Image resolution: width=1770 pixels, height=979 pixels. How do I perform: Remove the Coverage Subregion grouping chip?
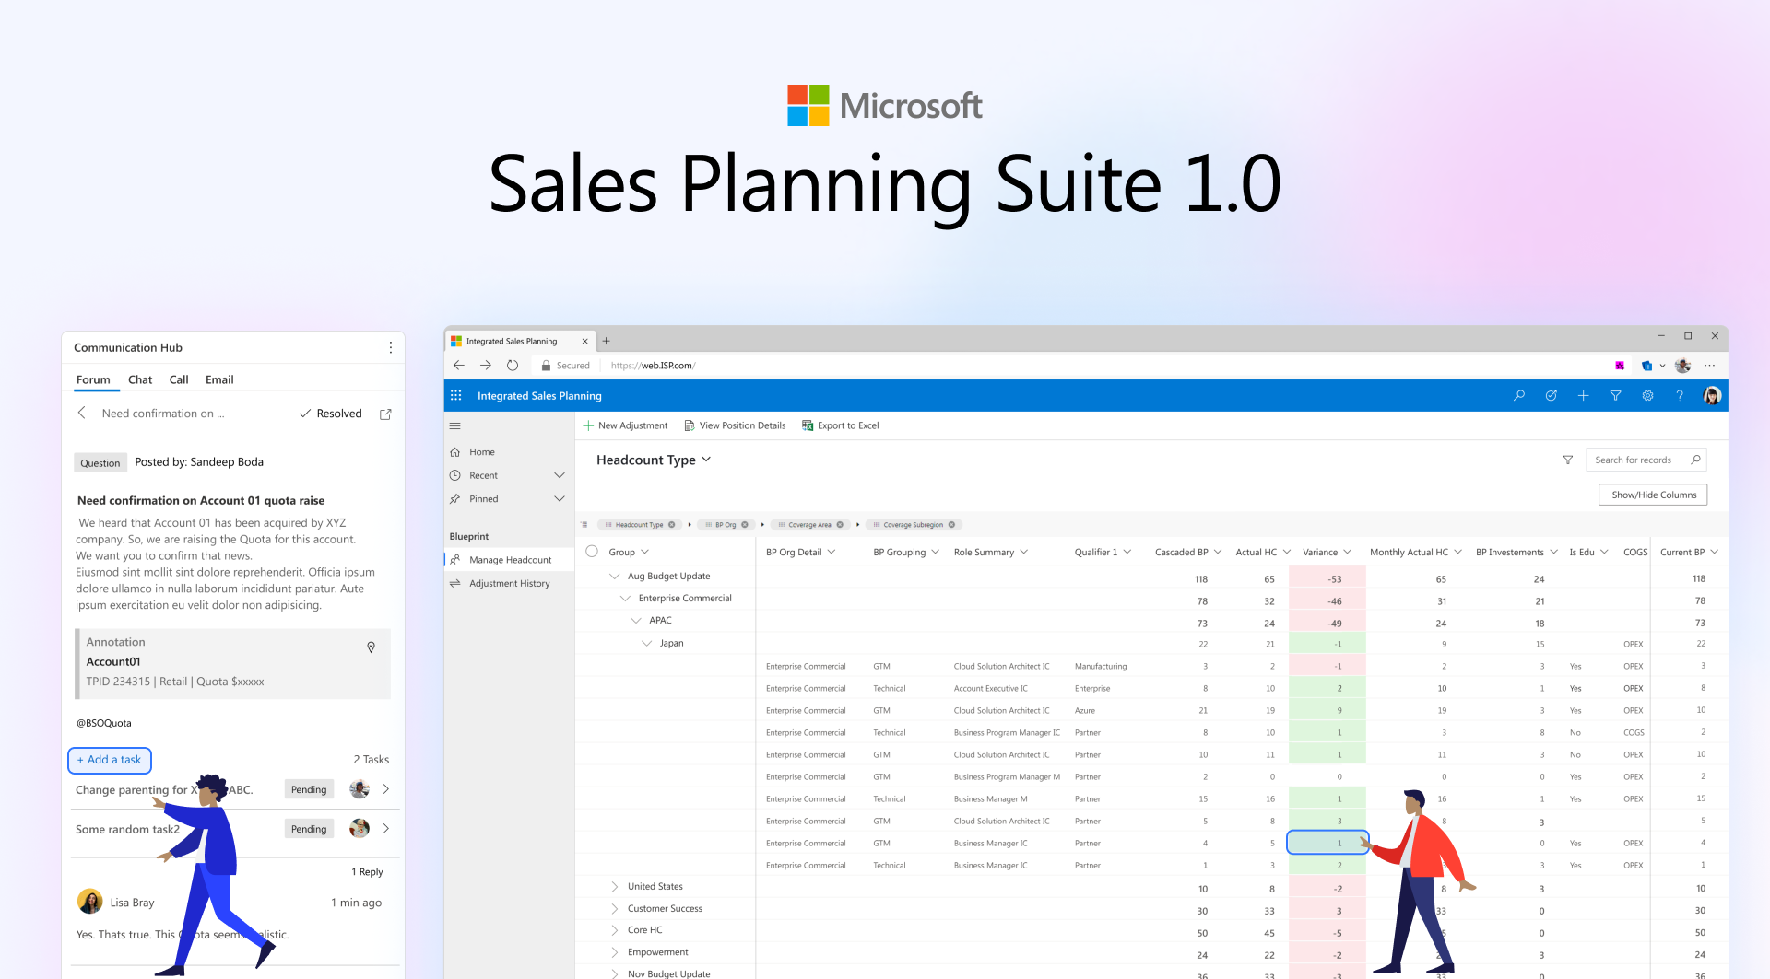point(952,525)
